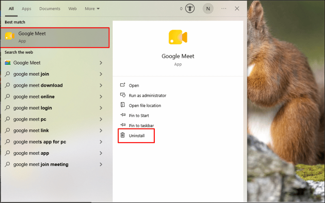This screenshot has height=203, width=325.
Task: Click search icon beside google meet app
Action: coord(7,153)
